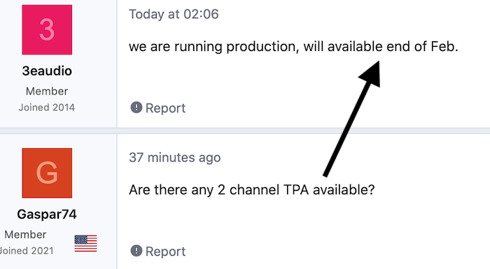Image resolution: width=490 pixels, height=269 pixels.
Task: Click the 'Joined 2014' label
Action: pyautogui.click(x=47, y=108)
